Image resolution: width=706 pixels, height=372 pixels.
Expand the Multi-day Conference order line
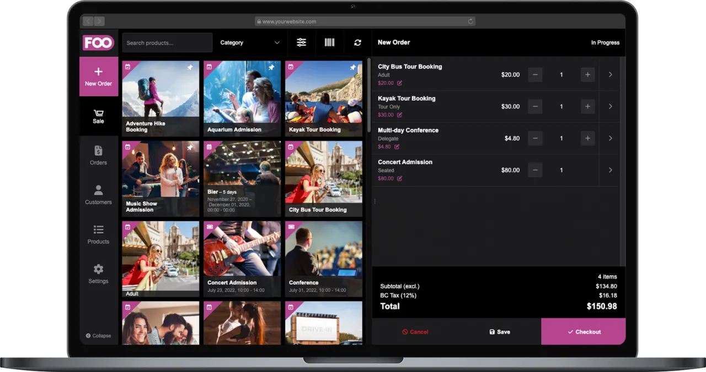pyautogui.click(x=610, y=139)
